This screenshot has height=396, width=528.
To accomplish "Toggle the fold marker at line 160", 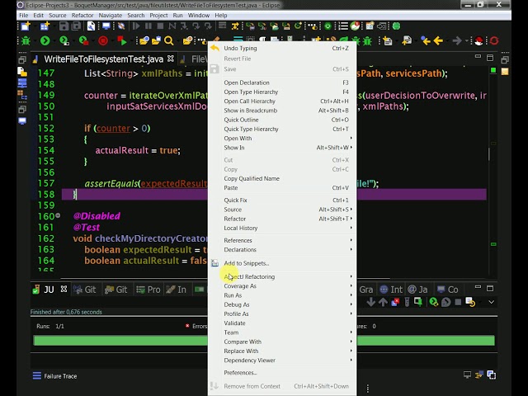I will pos(58,215).
